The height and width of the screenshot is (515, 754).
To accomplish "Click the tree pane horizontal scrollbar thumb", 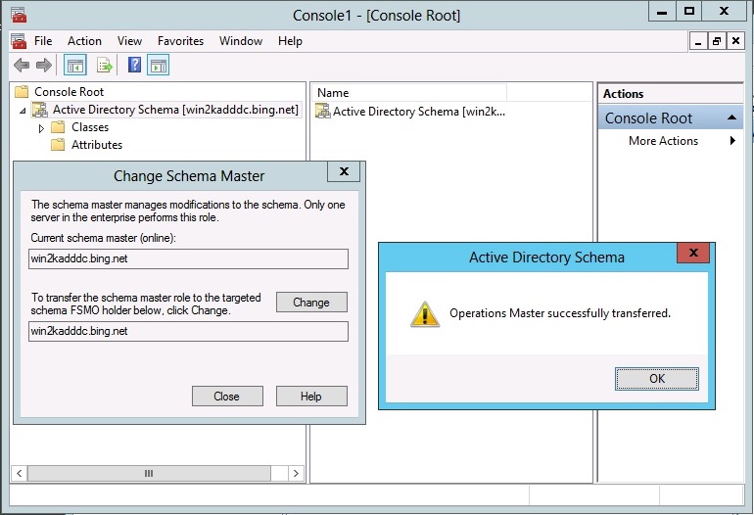I will click(149, 473).
